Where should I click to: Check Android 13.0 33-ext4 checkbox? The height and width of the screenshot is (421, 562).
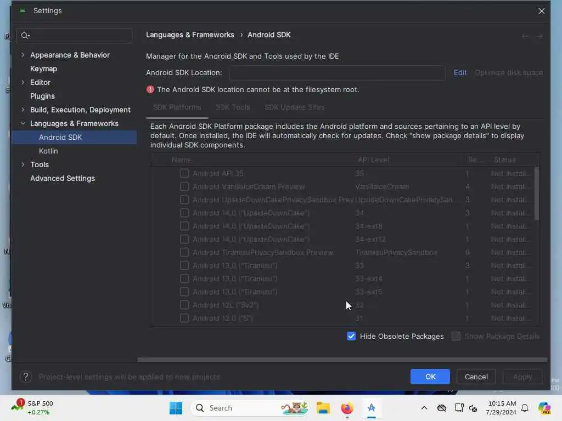[x=184, y=279]
